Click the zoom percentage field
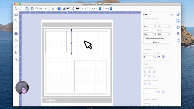 pos(43,8)
